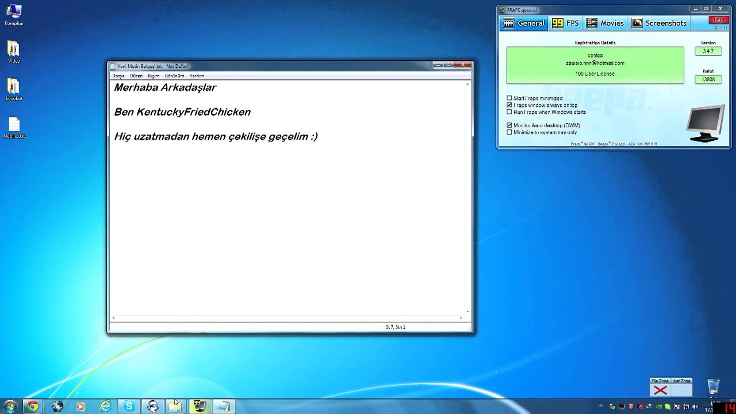Screen dimensions: 736x414
Task: Switch to the Movies tab in Fraps
Action: (605, 23)
